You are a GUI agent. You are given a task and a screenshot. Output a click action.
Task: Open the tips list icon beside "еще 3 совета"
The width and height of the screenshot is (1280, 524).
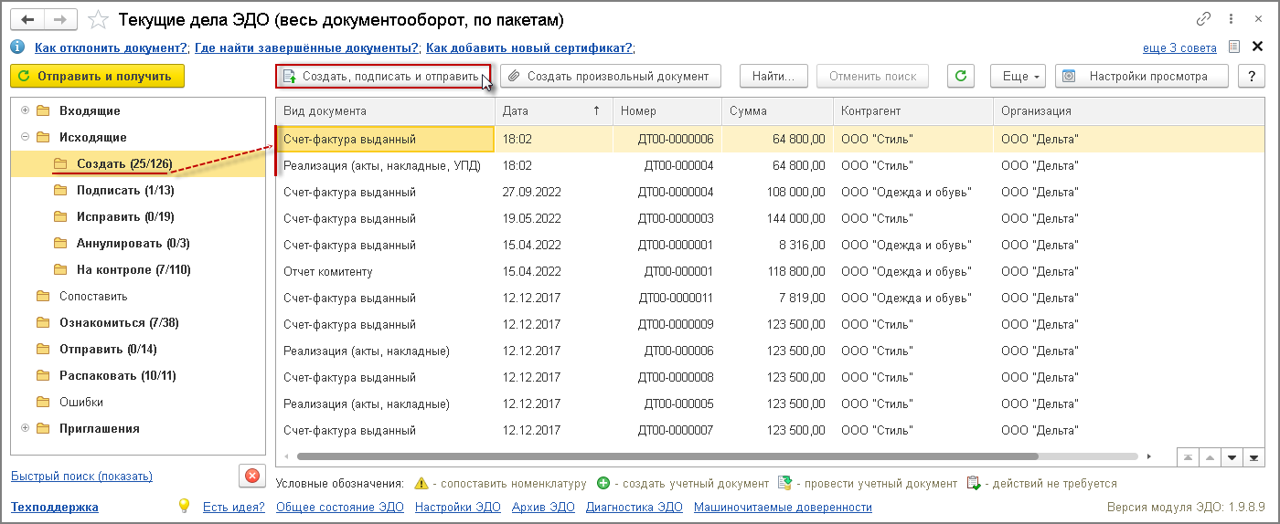(1234, 47)
